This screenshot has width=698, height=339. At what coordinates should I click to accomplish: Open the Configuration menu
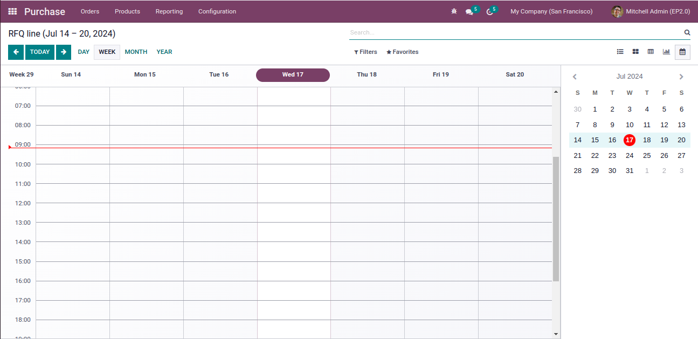[x=217, y=11]
